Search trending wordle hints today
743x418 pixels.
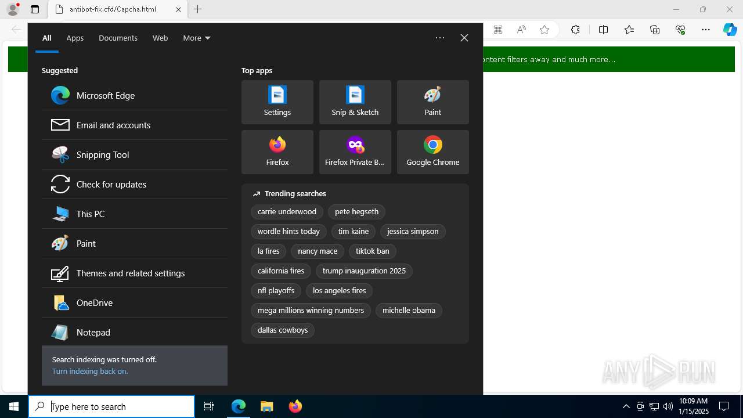tap(288, 231)
